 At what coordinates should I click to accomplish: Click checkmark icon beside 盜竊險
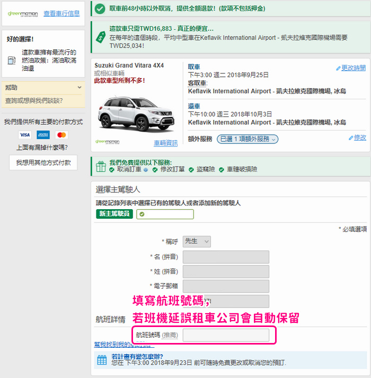tap(191, 170)
